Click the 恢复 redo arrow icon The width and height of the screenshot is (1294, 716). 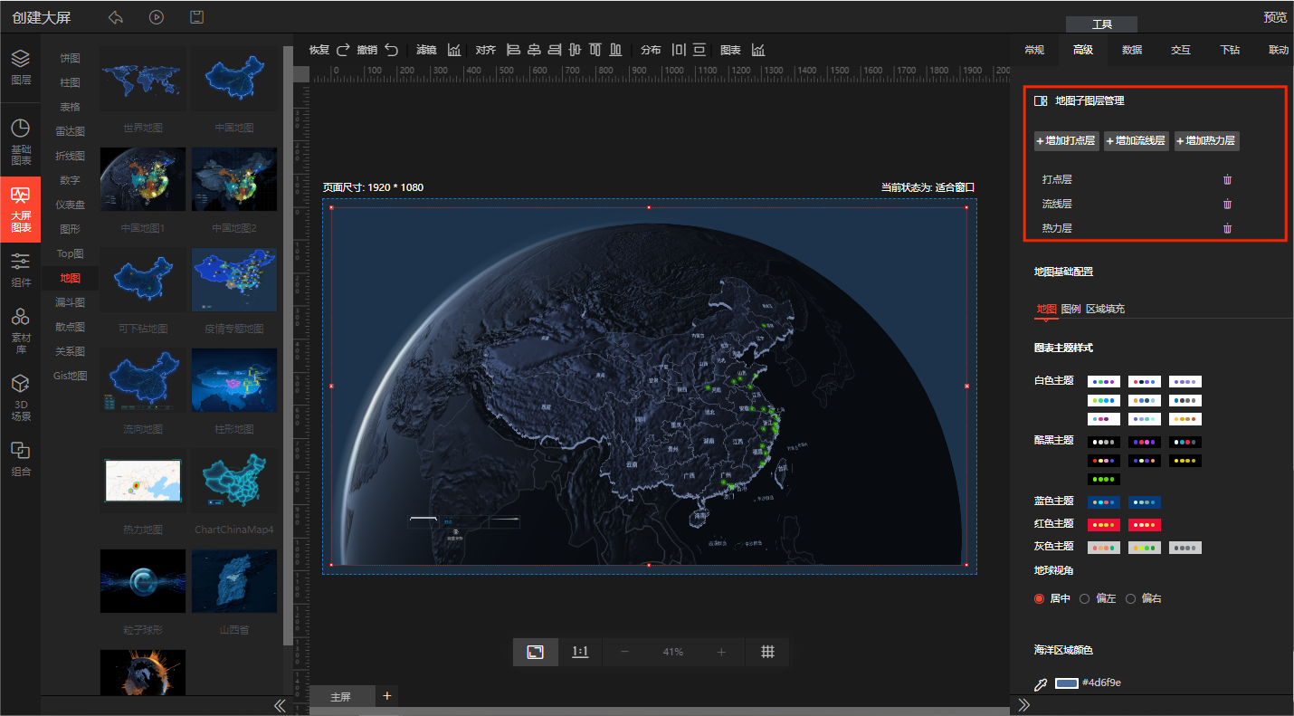(x=343, y=50)
